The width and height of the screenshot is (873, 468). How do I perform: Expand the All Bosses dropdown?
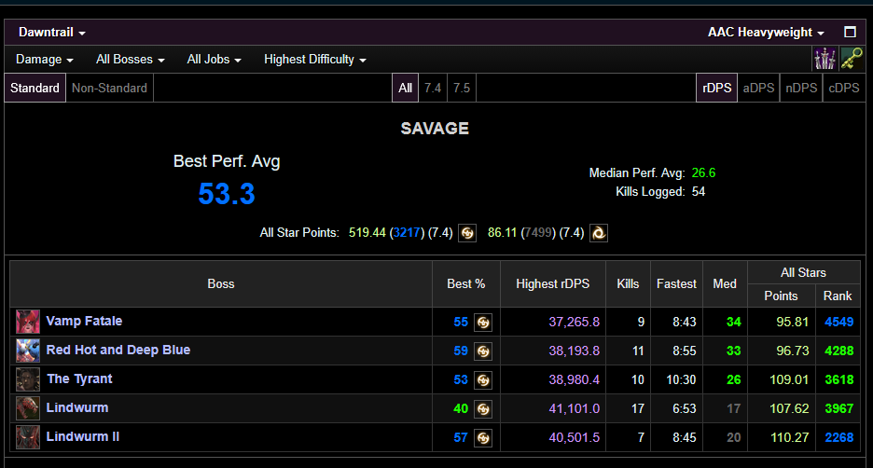point(131,60)
